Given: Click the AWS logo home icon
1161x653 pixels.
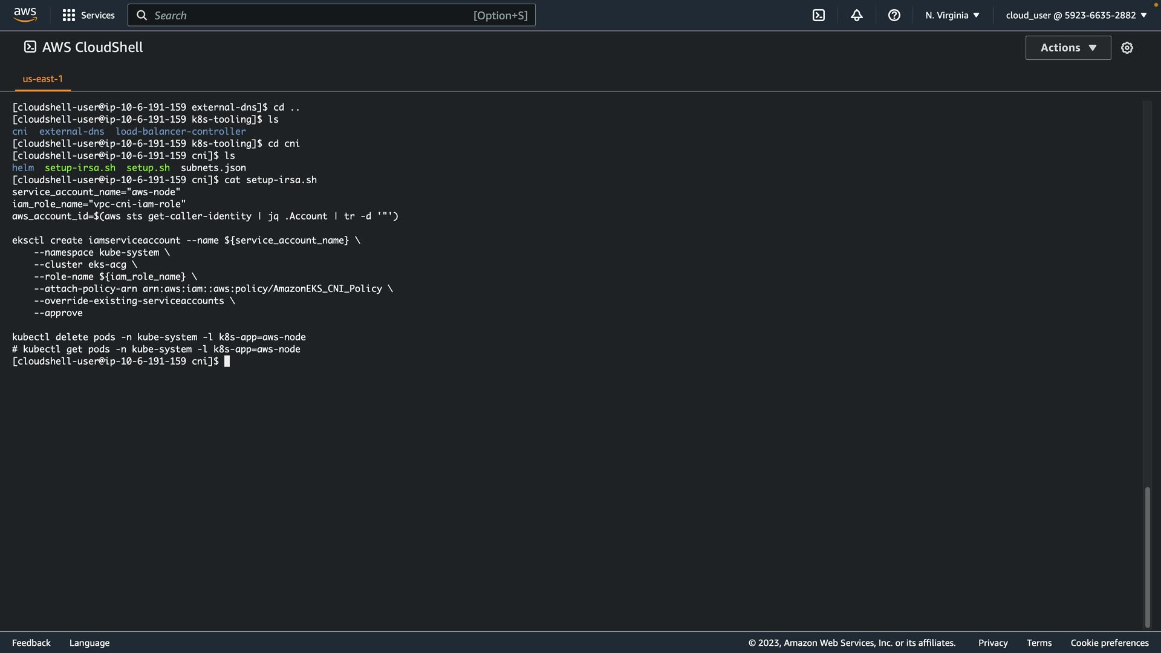Looking at the screenshot, I should (x=25, y=15).
